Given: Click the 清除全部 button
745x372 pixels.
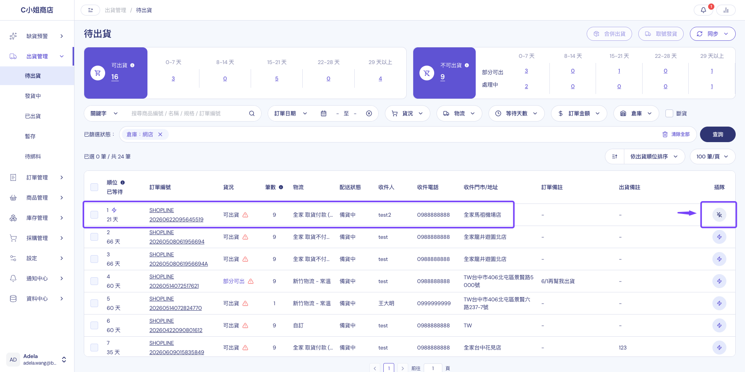Looking at the screenshot, I should (x=676, y=134).
